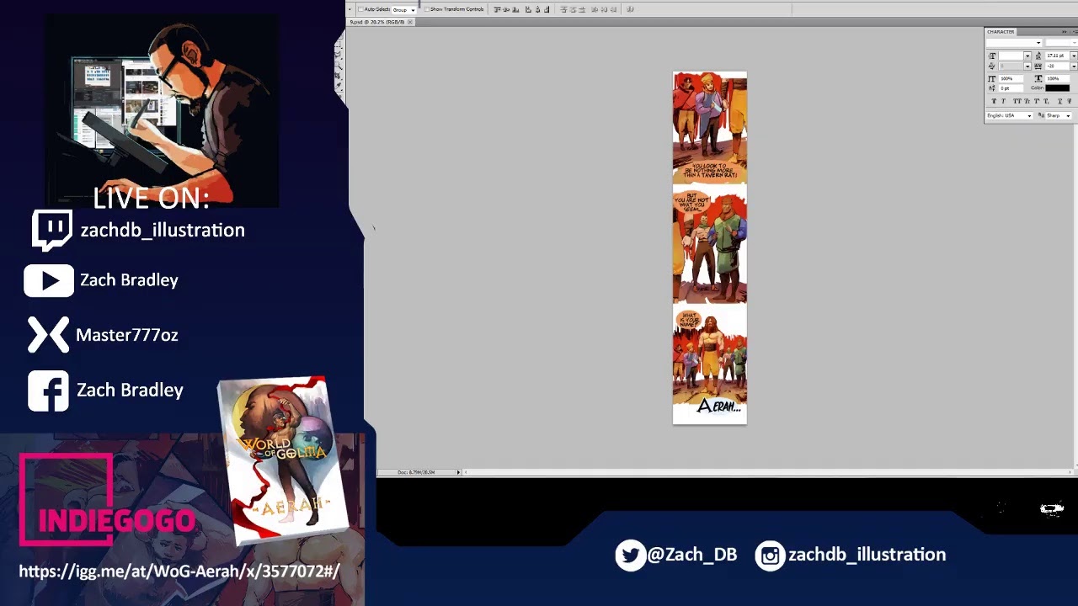Toggle Underline text style

1059,101
